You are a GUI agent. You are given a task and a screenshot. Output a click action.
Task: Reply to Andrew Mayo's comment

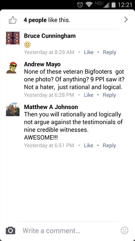pos(109,95)
